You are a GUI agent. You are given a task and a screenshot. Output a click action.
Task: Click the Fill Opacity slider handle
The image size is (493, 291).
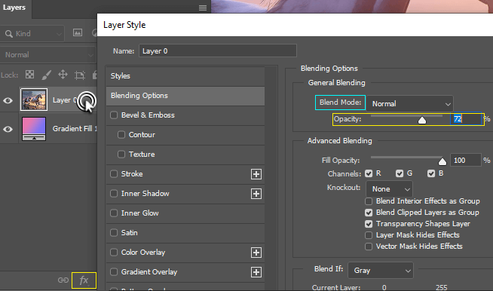442,161
